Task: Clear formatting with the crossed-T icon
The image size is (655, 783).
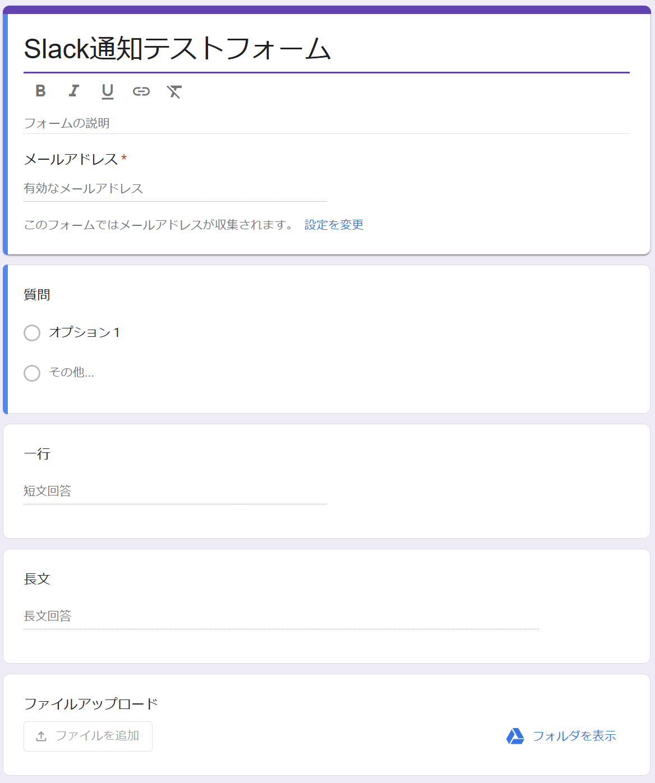Action: click(174, 91)
